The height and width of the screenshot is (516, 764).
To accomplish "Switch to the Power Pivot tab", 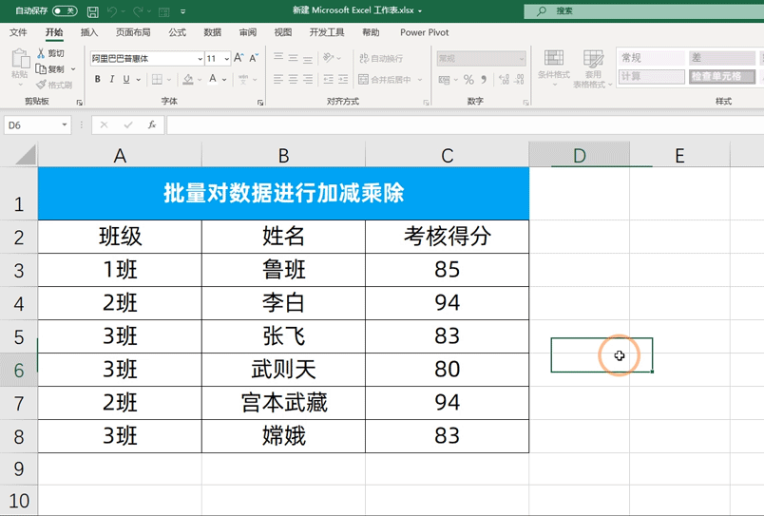I will 425,32.
